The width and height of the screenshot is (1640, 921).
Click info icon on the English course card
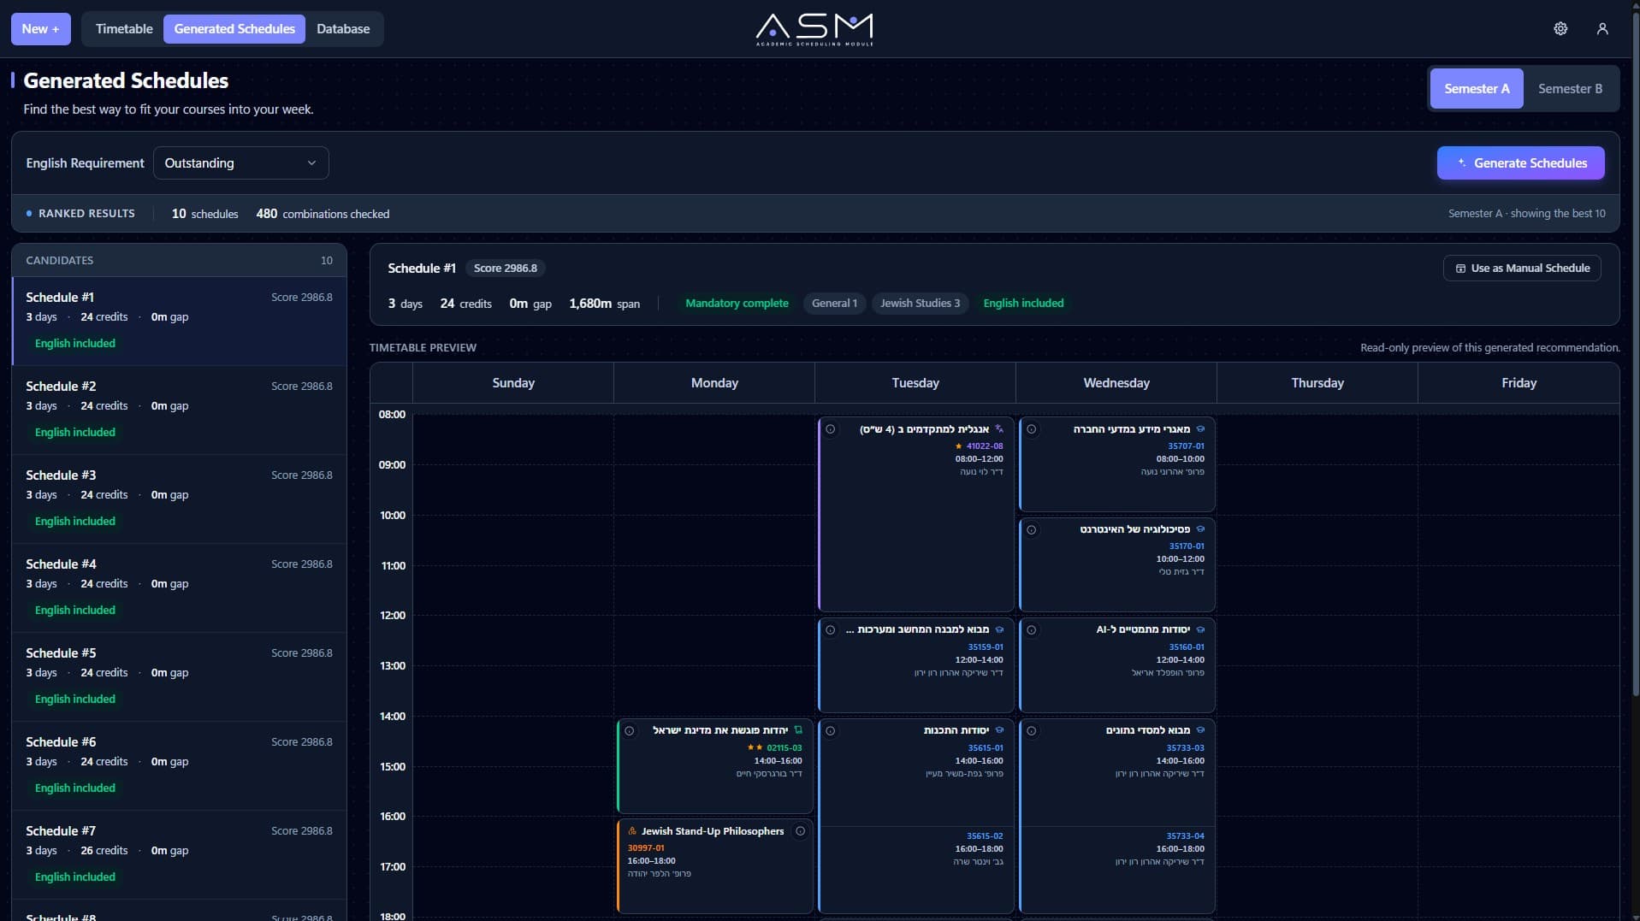pos(830,429)
